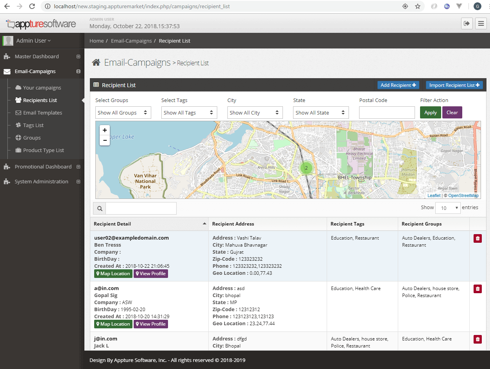The image size is (490, 369).
Task: Zoom out on the map
Action: (105, 140)
